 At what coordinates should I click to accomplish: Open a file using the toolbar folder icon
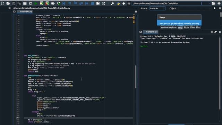pos(8,3)
